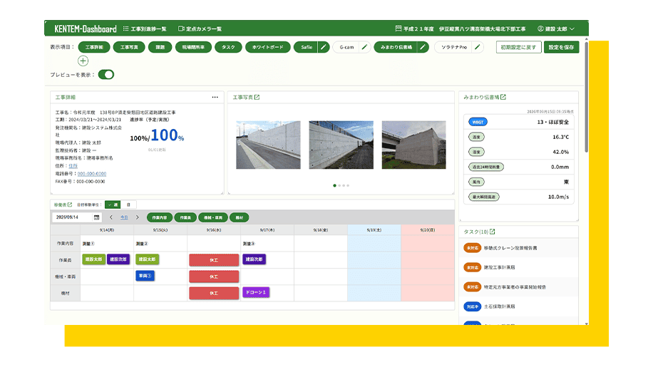Open みまわり伝書鳩 external link icon
Image resolution: width=653 pixels, height=367 pixels.
[503, 97]
